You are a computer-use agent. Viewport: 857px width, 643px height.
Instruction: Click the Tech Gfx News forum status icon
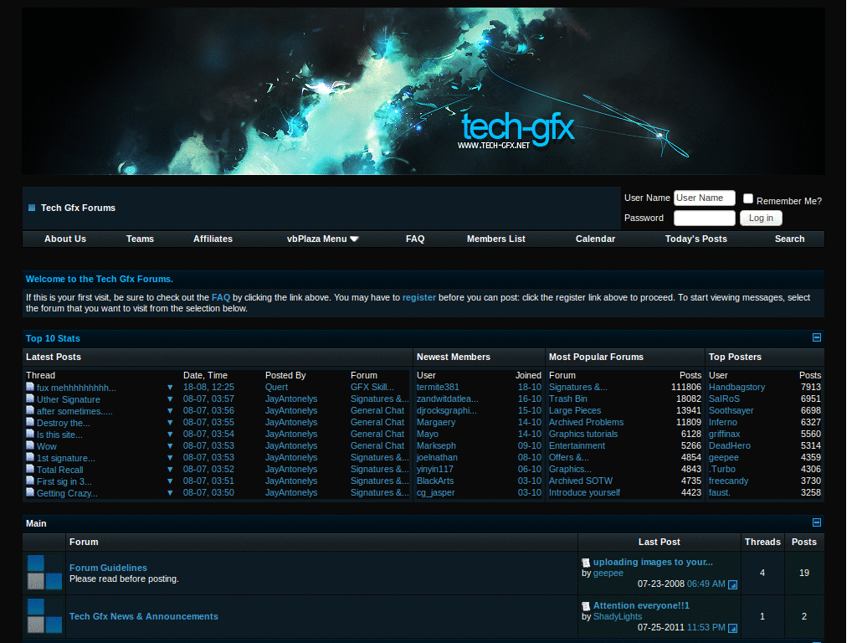(x=44, y=616)
